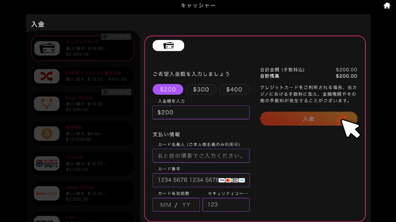Viewport: 396px width, 222px height.
Task: Click the クイック入金 badge above Vega Wallet
Action: tap(116, 92)
